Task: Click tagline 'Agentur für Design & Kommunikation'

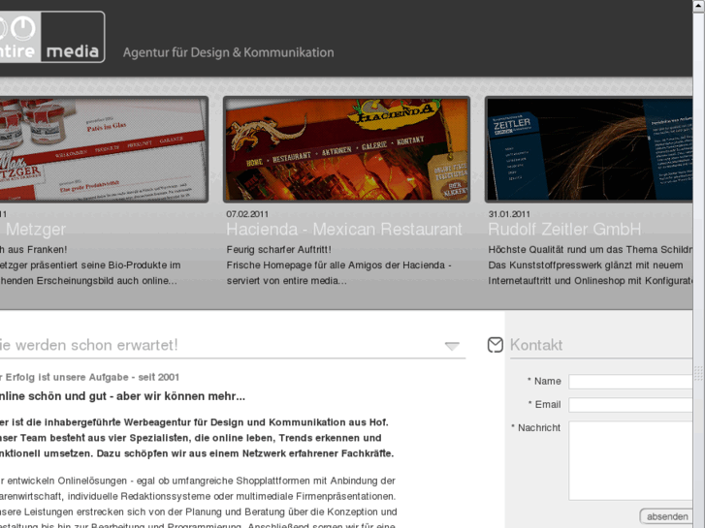Action: [x=229, y=52]
